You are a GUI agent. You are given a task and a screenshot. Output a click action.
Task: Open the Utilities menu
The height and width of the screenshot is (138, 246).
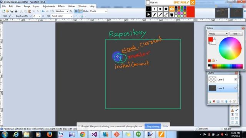[x=71, y=6]
